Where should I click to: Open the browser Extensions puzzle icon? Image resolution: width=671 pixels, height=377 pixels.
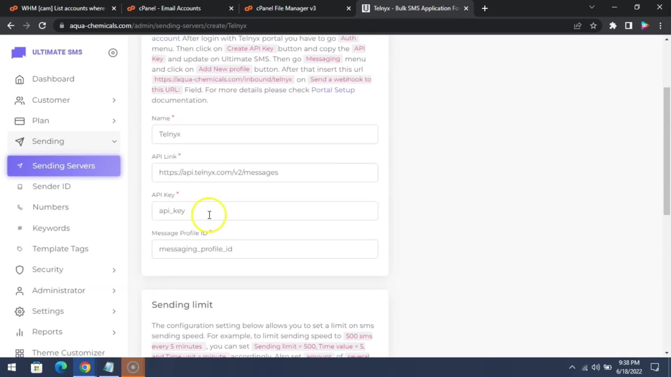click(613, 25)
